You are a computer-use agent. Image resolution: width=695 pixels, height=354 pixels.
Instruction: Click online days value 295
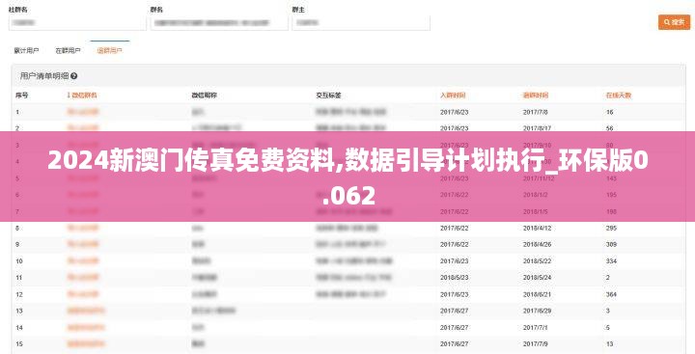[x=611, y=229]
